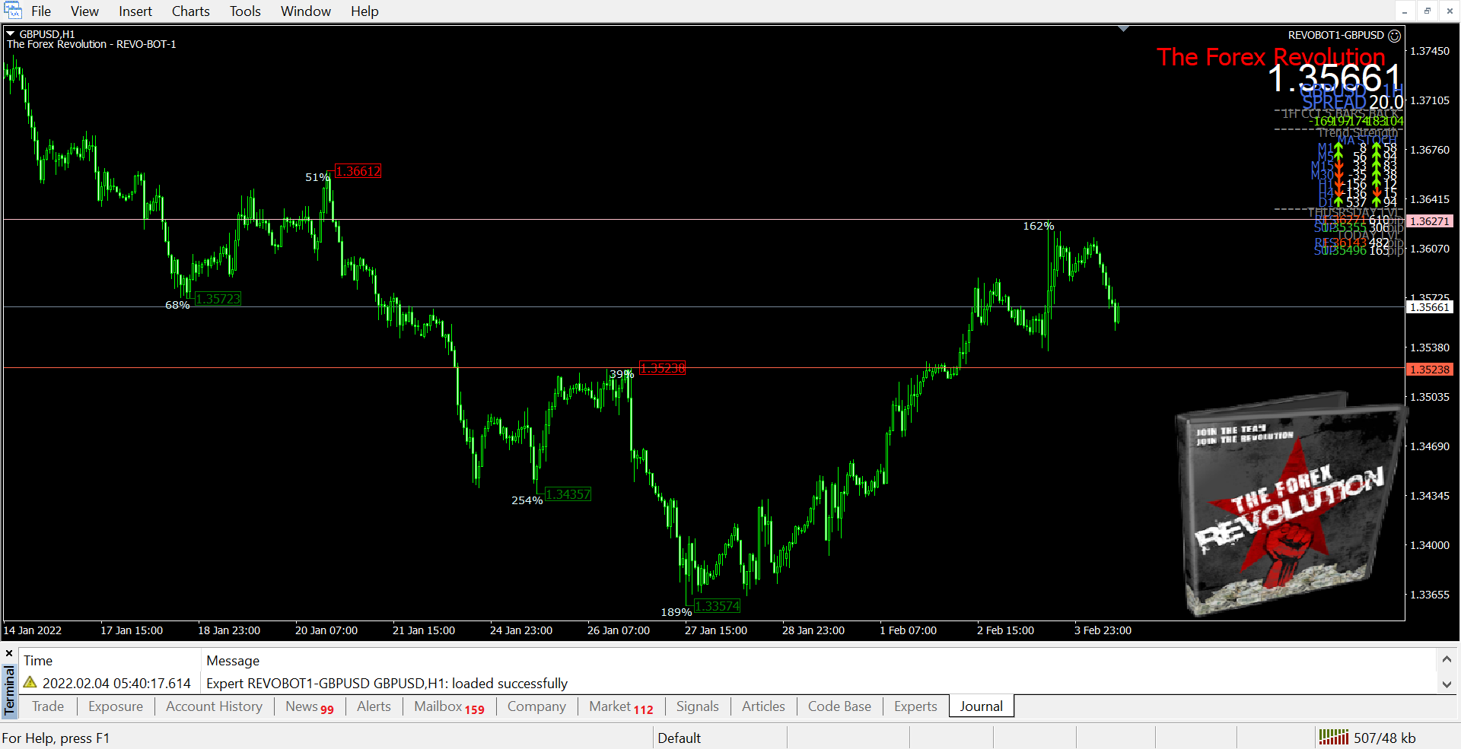Click the Default profile in status bar
The height and width of the screenshot is (749, 1461).
tap(679, 738)
